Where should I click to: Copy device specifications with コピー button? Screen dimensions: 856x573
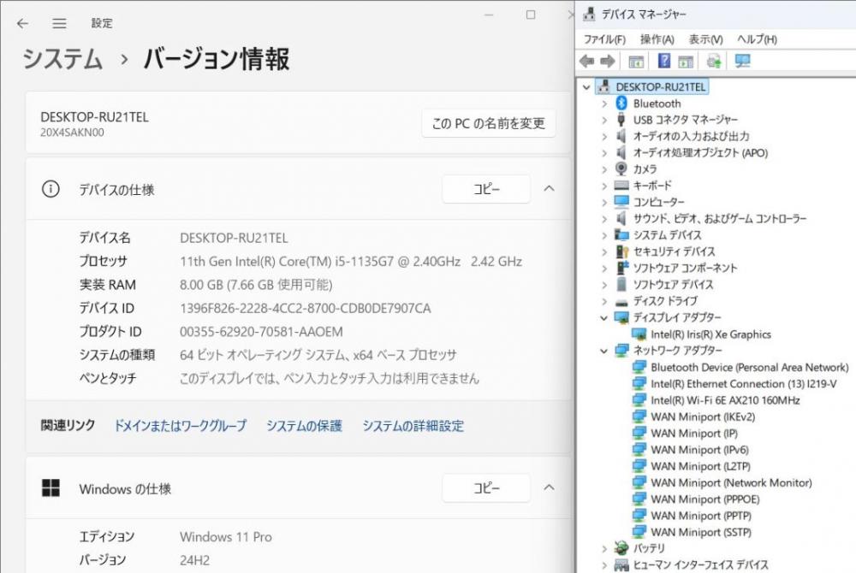tap(486, 189)
